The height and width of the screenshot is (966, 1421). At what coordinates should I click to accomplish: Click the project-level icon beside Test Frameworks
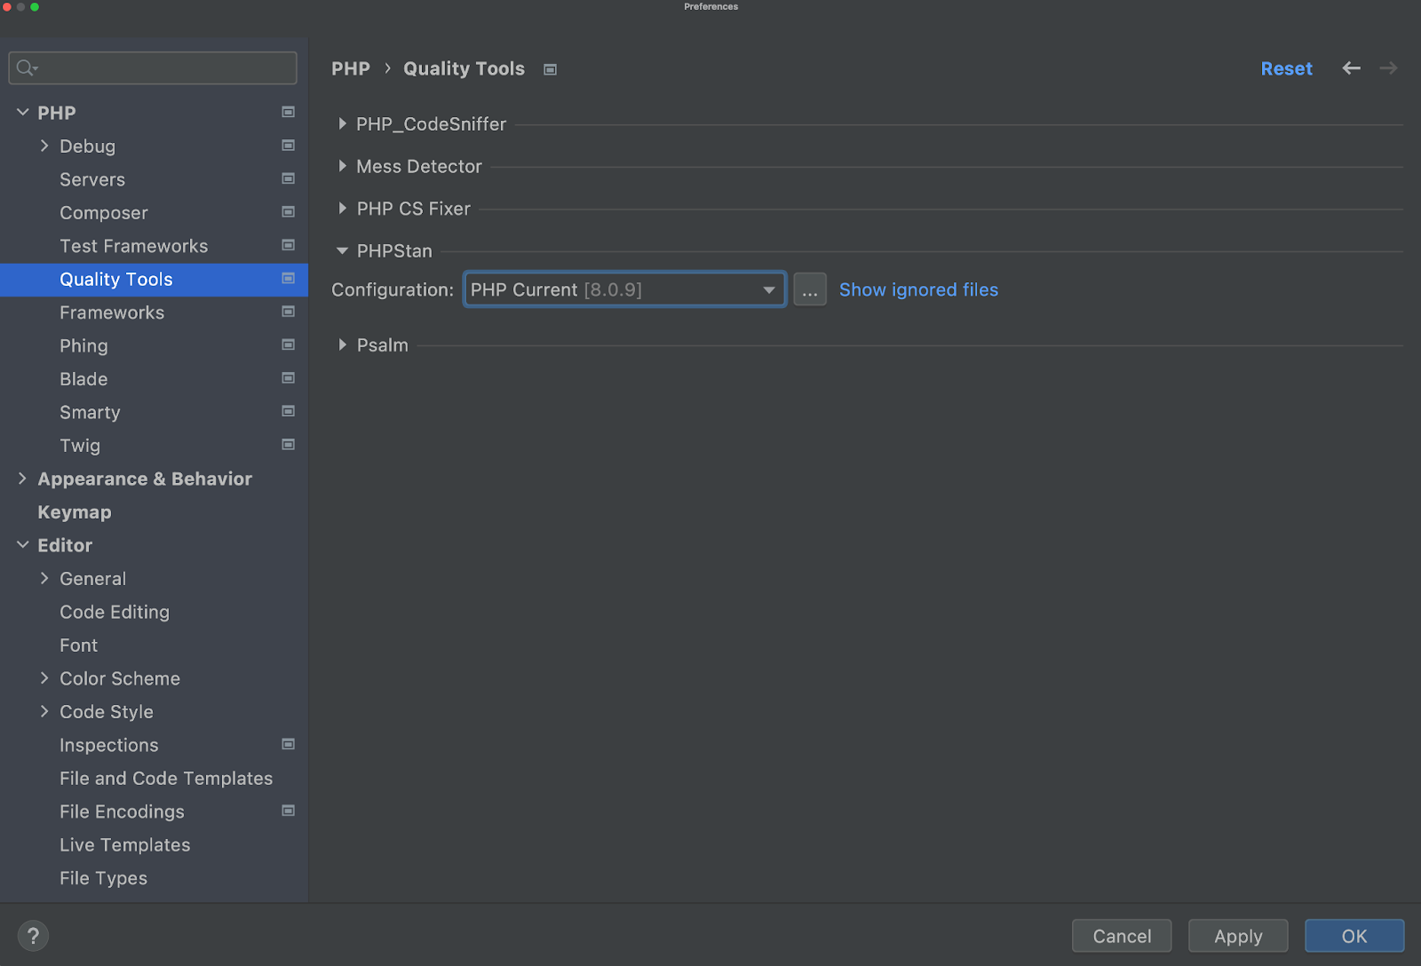click(x=289, y=245)
